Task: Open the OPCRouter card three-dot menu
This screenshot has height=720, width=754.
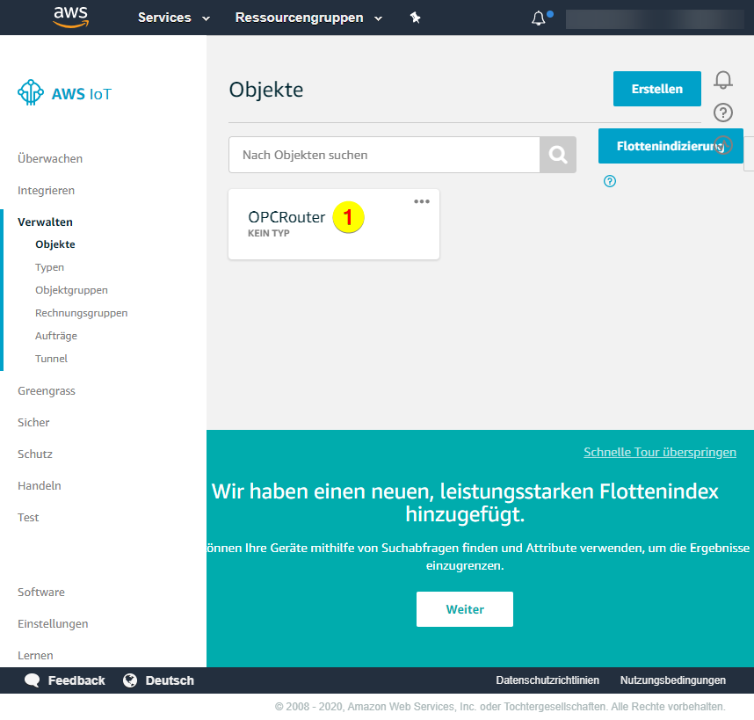Action: click(422, 201)
